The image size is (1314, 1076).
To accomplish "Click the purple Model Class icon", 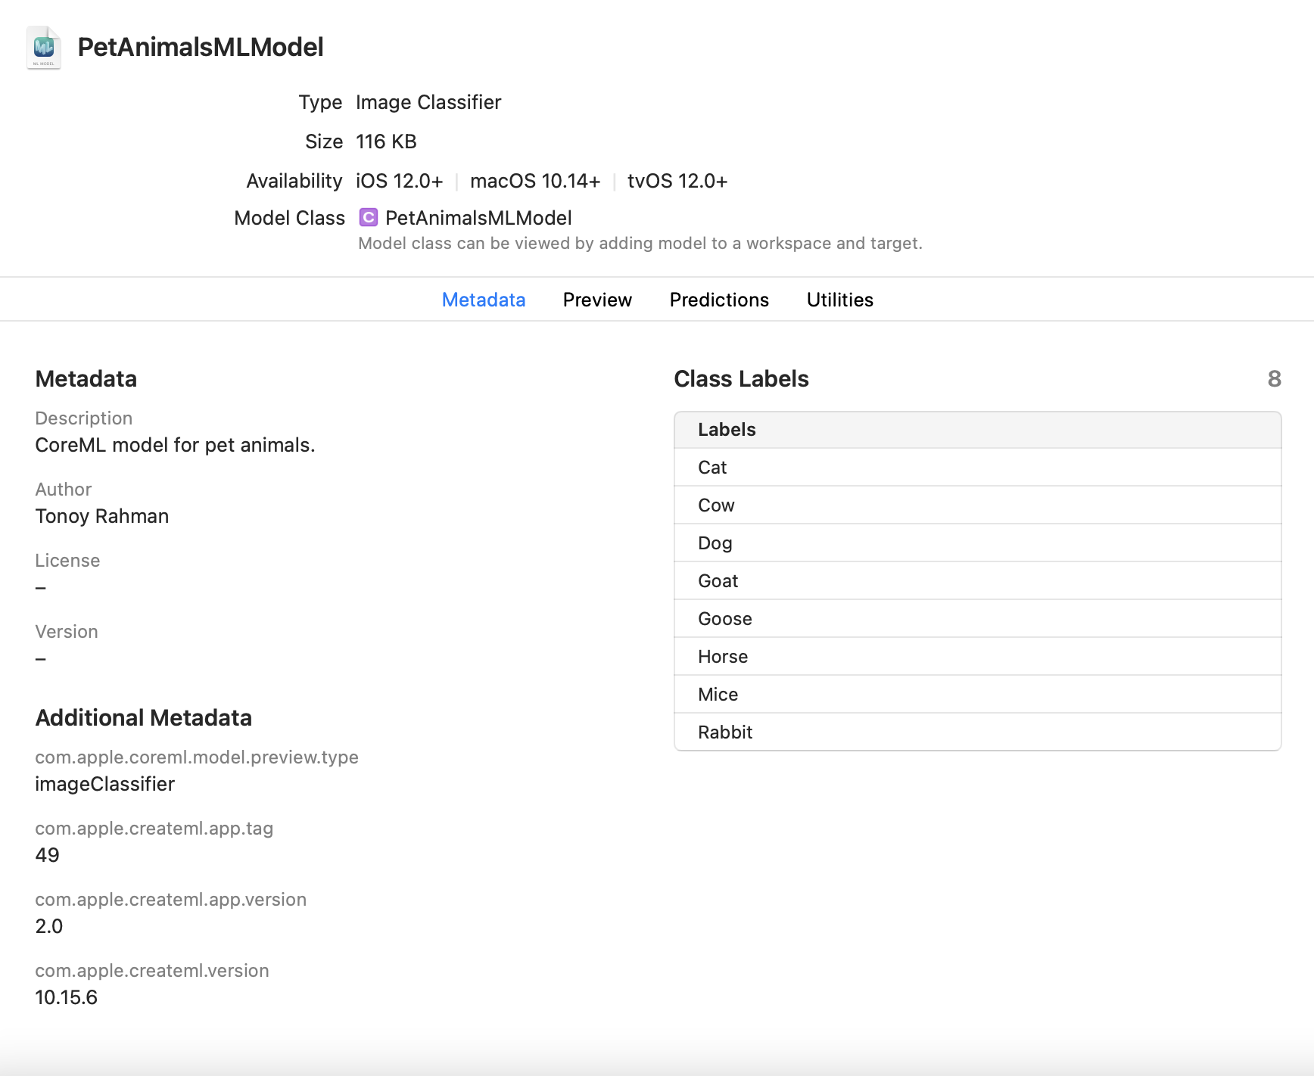I will pyautogui.click(x=368, y=218).
